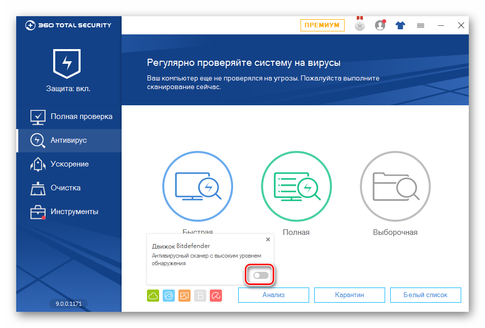Click the red Avira umbrella engine icon
This screenshot has height=328, width=485.
click(216, 295)
